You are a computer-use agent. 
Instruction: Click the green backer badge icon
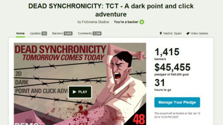(x=142, y=22)
